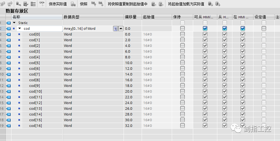Viewport: 280px width, 141px height.
Task: Toggle 保持 checkbox in cod[7] row
Action: pos(182,74)
